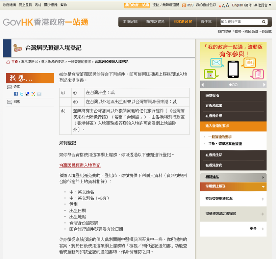Select second banner slide dot
Image resolution: width=276 pixels, height=259 pixels.
(x=233, y=85)
